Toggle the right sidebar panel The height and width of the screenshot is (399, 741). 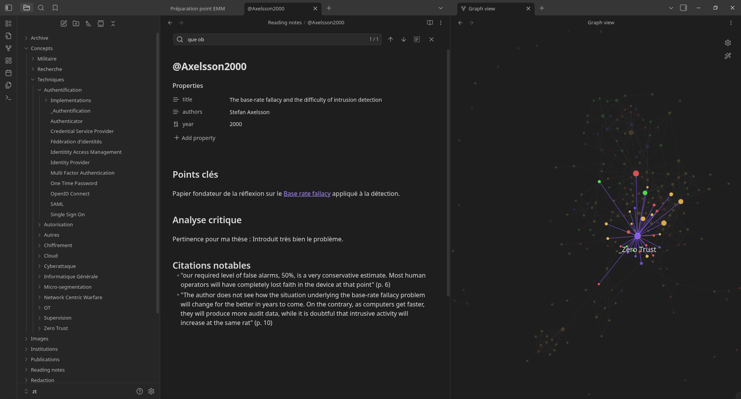683,8
